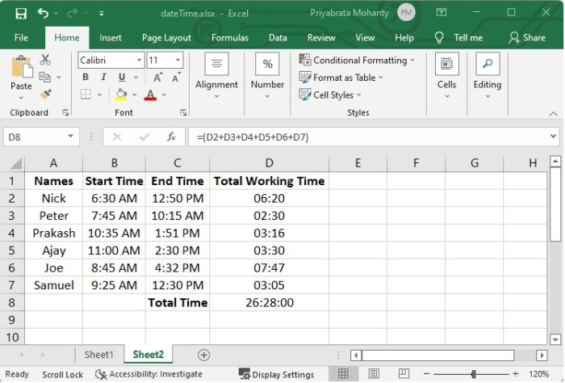Screen dimensions: 565x383
Task: Click the Undo arrow icon
Action: tap(43, 14)
